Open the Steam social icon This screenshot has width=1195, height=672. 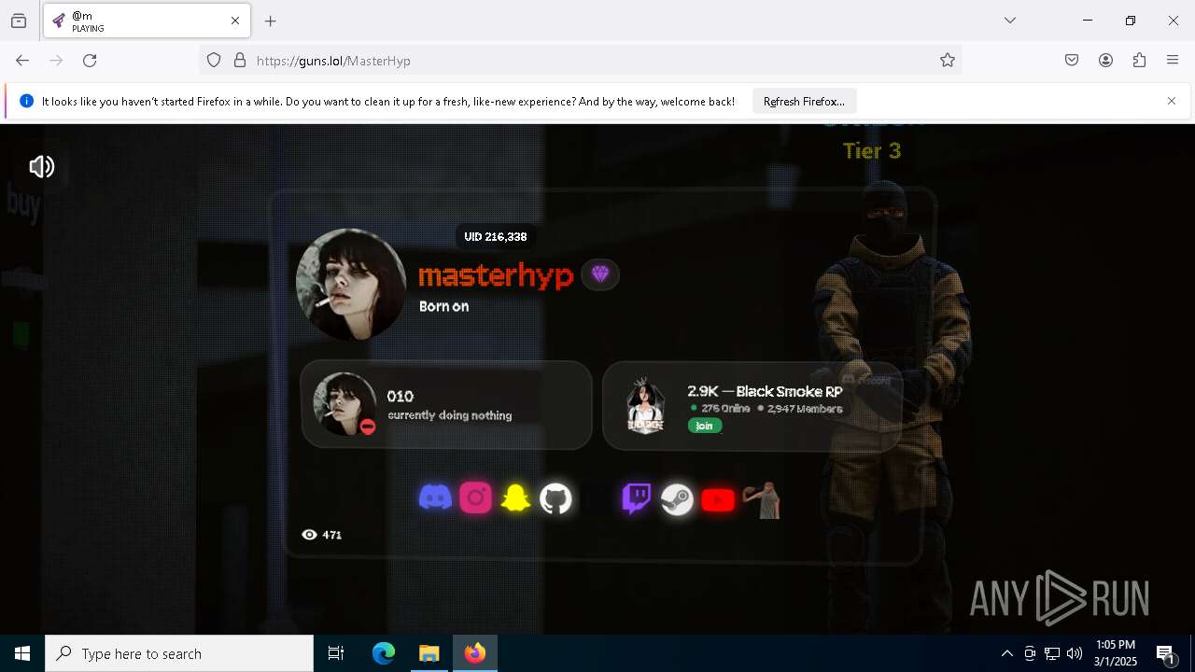pos(677,500)
